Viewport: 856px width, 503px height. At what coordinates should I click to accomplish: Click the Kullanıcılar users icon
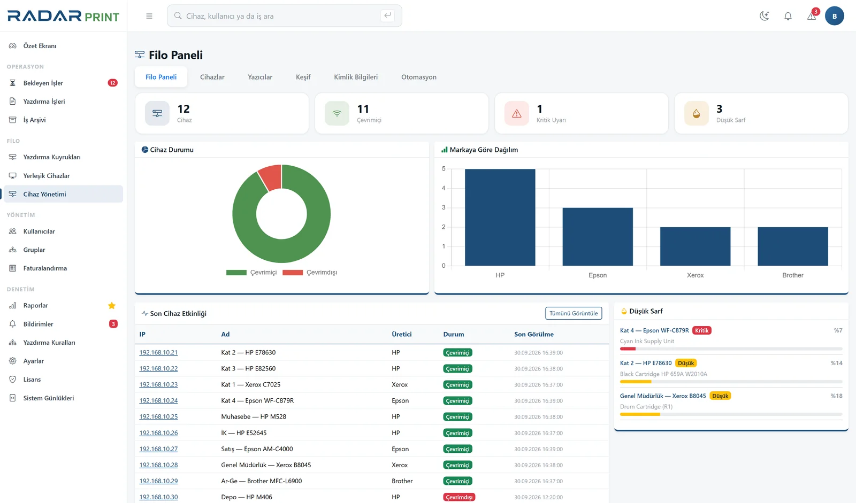pos(13,231)
